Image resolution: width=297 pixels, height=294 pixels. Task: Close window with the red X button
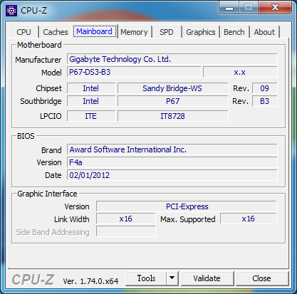tap(275, 8)
